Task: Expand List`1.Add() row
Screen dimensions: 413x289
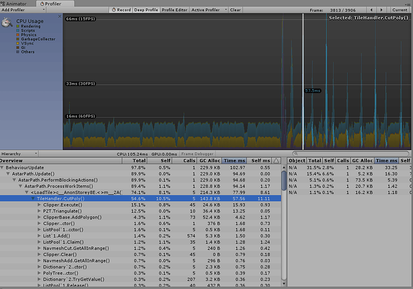Action: point(40,236)
